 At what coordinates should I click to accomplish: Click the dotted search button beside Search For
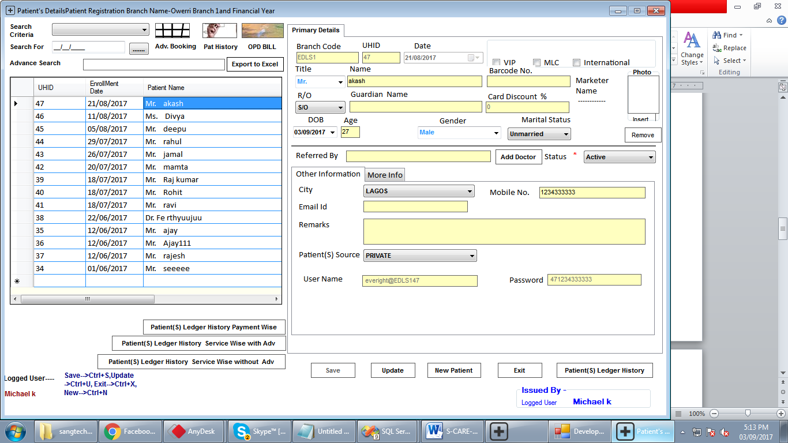pyautogui.click(x=139, y=50)
